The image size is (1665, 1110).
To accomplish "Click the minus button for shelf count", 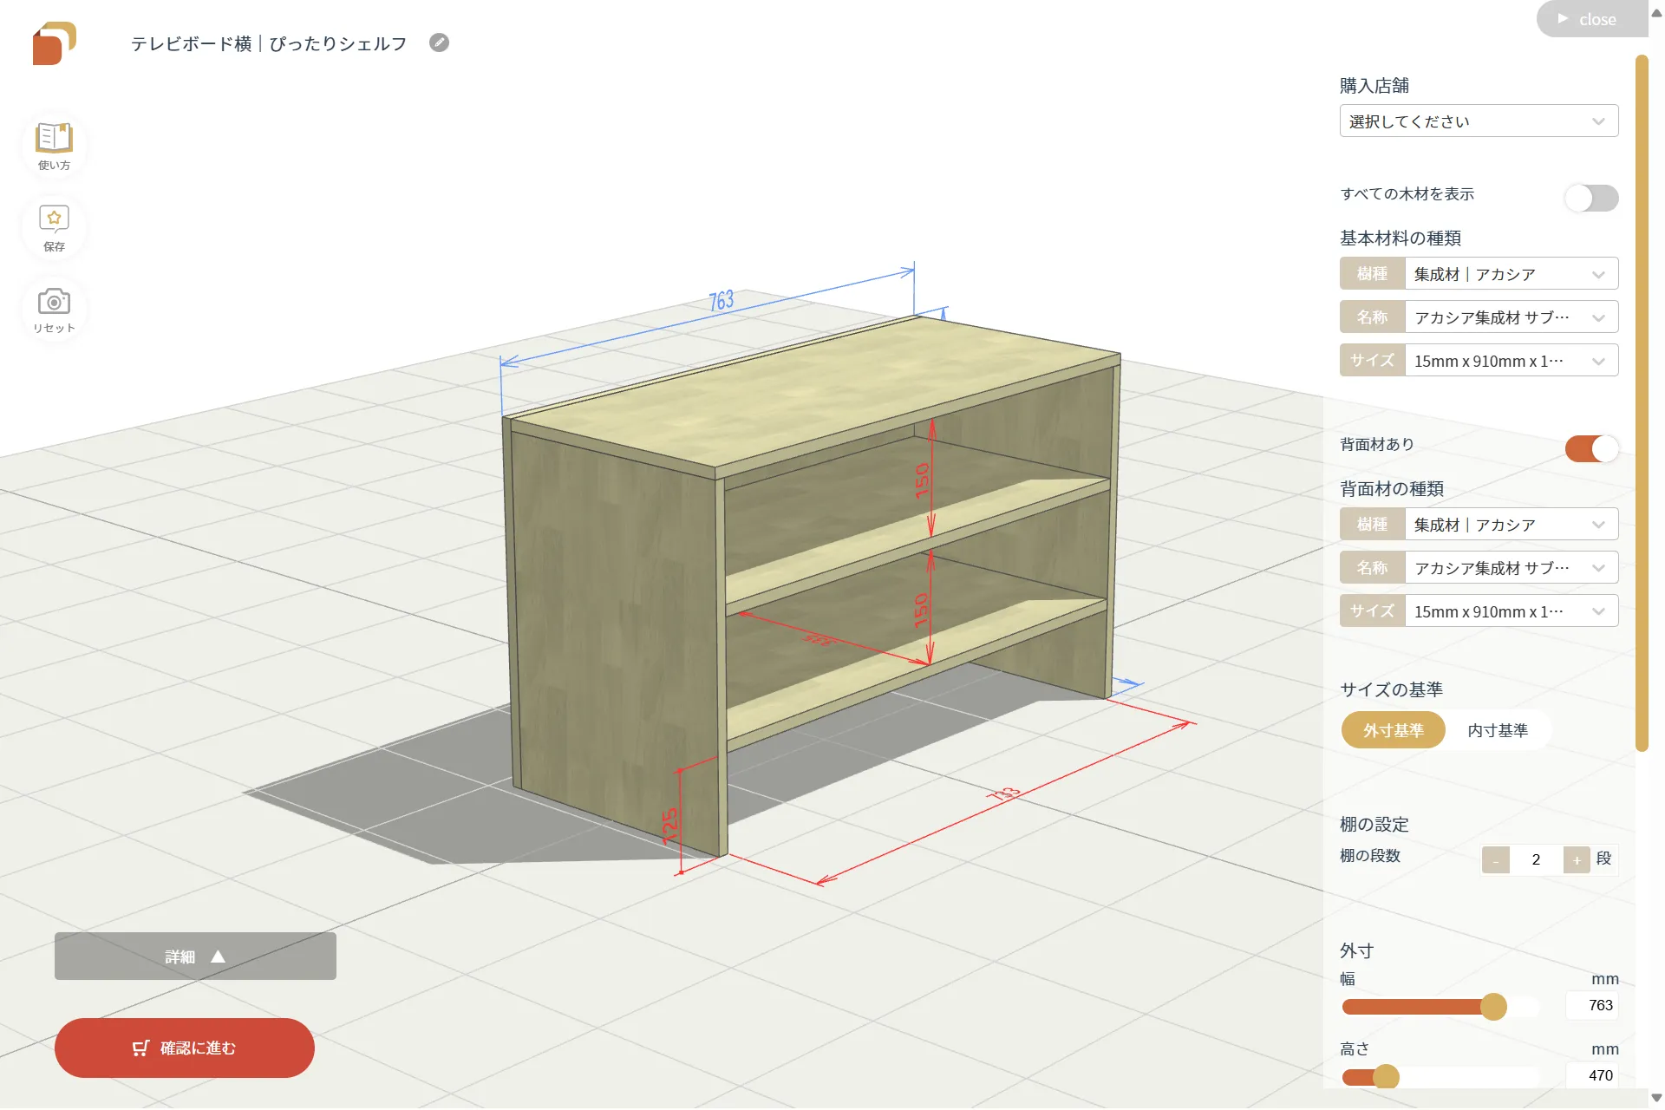I will pyautogui.click(x=1495, y=859).
